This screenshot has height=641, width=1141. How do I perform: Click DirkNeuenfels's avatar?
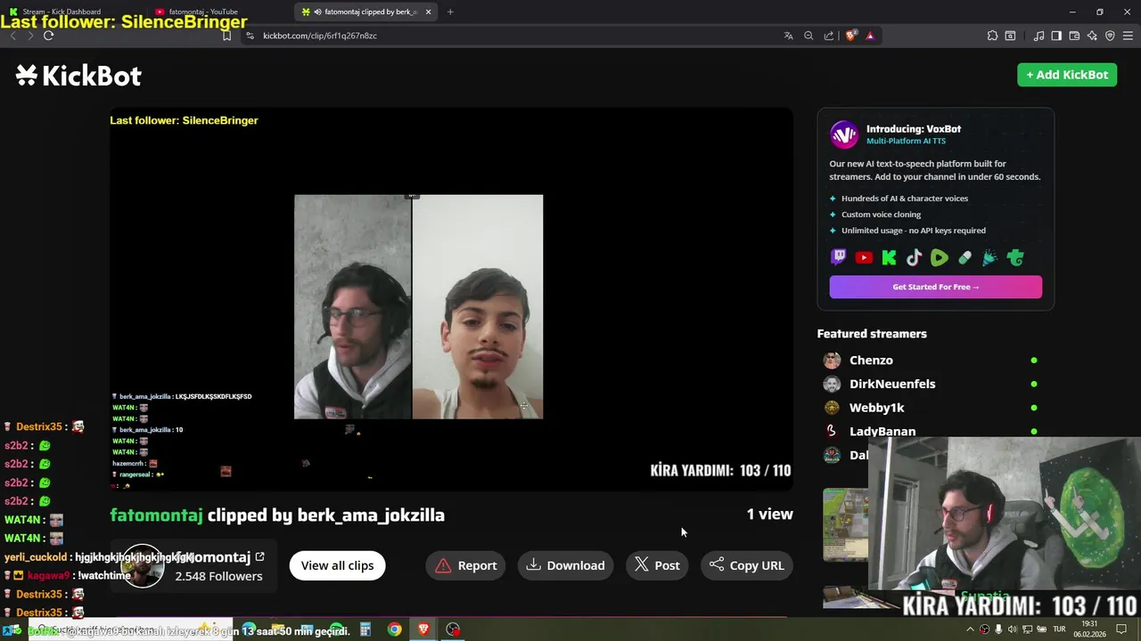pyautogui.click(x=832, y=384)
